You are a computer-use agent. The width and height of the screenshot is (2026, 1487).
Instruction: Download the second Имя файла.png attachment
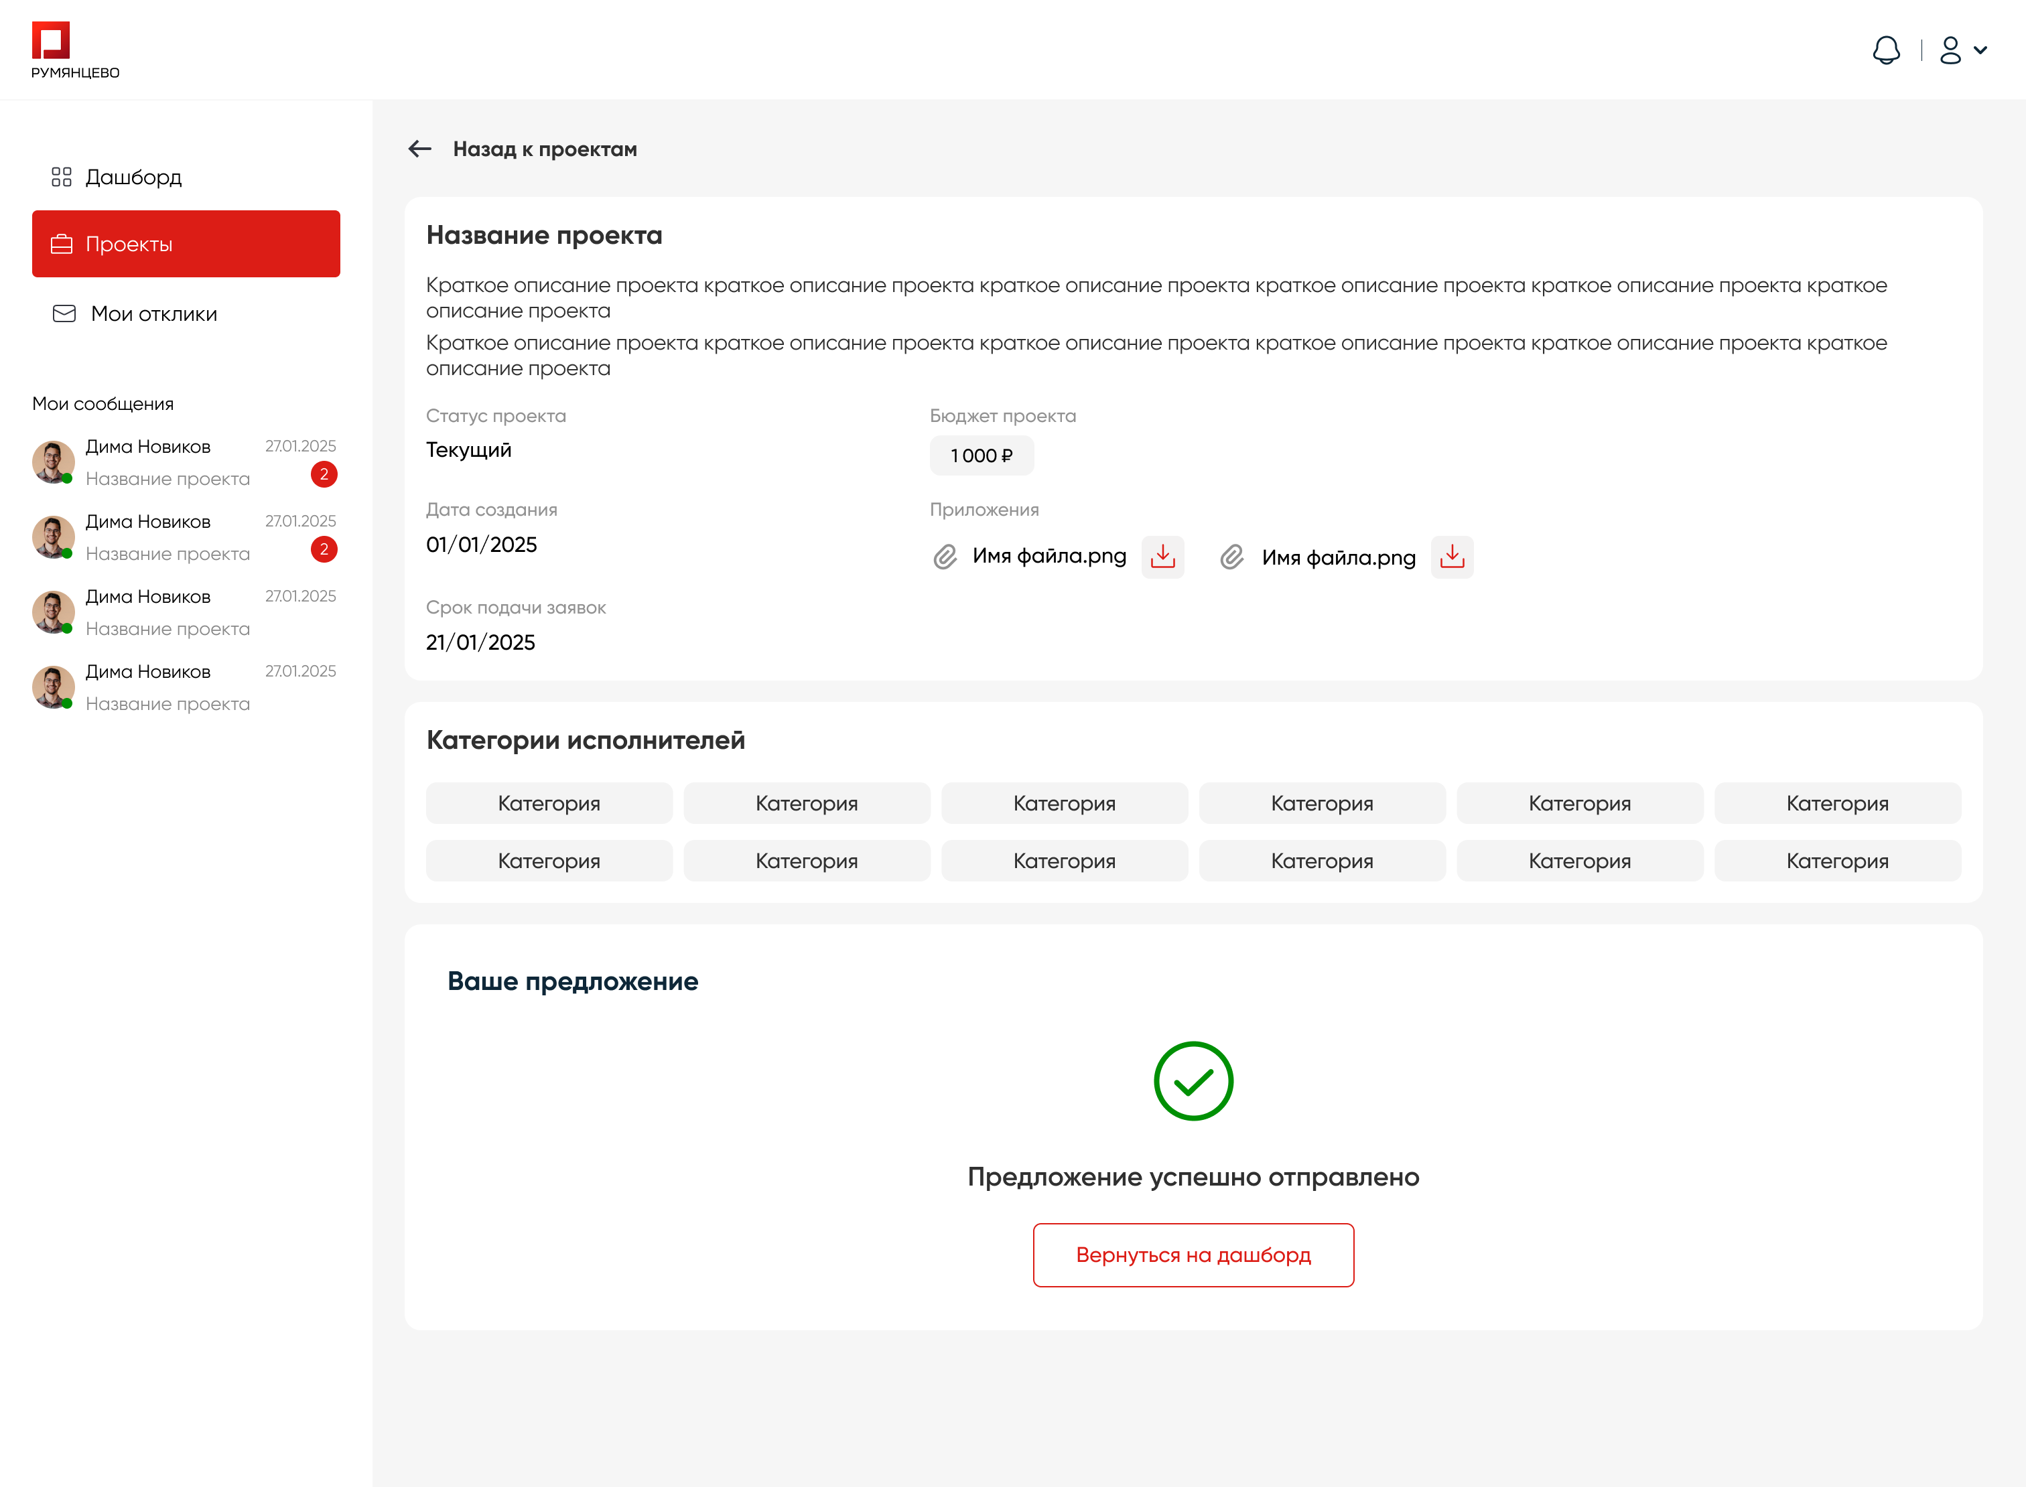pyautogui.click(x=1452, y=556)
